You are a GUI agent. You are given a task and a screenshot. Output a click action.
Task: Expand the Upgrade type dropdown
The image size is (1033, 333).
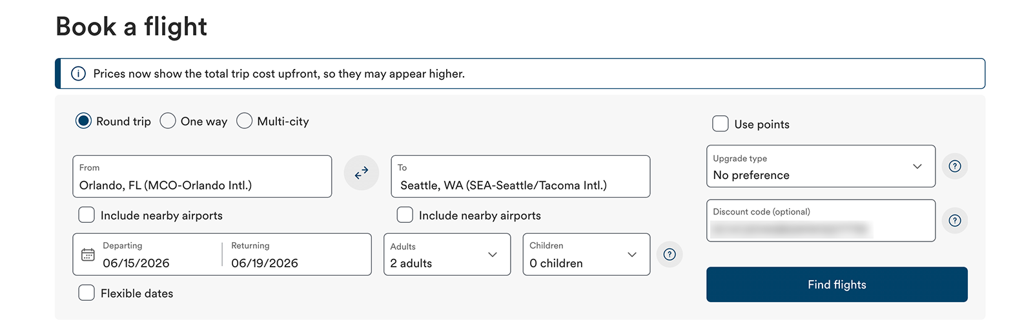coord(820,166)
